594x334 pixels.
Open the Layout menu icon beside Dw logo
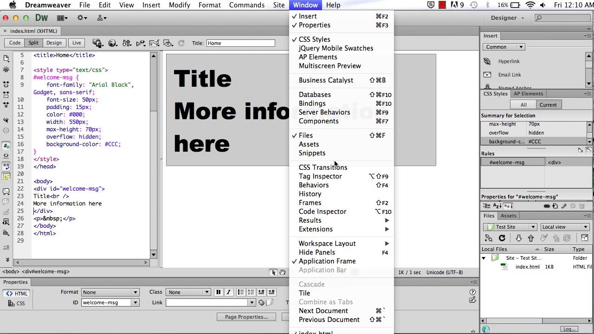point(62,18)
